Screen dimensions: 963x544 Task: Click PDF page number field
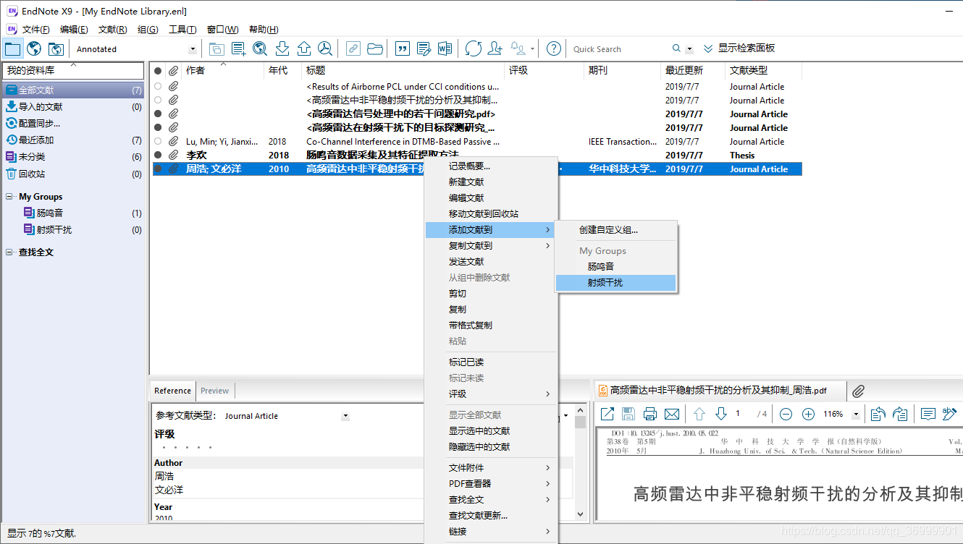click(x=742, y=414)
